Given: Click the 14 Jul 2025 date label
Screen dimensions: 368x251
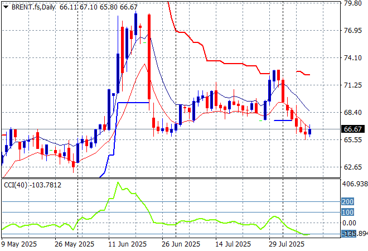Looking at the screenshot, I should click(233, 244).
